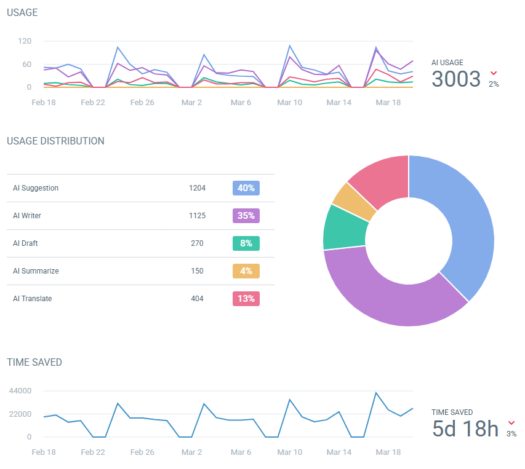Click the green 8% badge for AI Draft
This screenshot has height=469, width=525.
click(x=246, y=243)
